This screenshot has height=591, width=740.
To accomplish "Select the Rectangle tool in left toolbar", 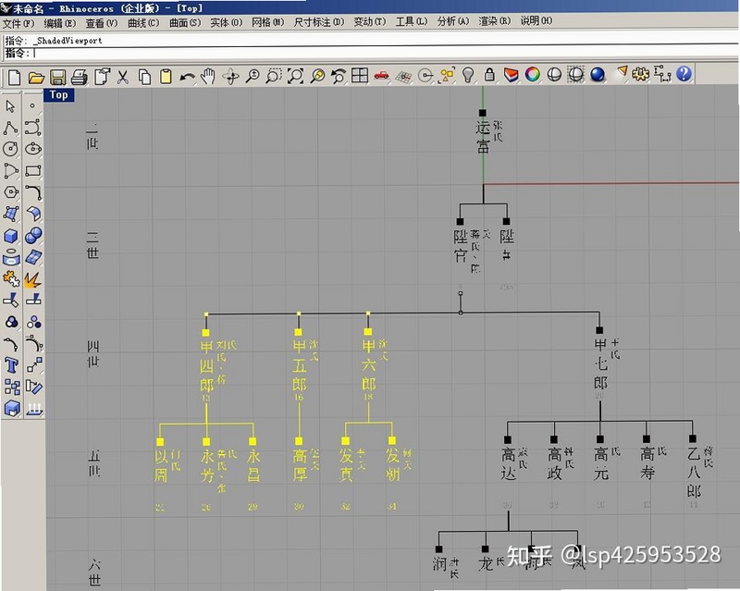I will click(33, 171).
